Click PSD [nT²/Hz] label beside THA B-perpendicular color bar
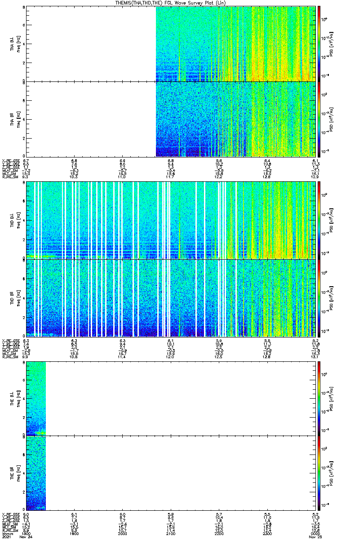 332,44
